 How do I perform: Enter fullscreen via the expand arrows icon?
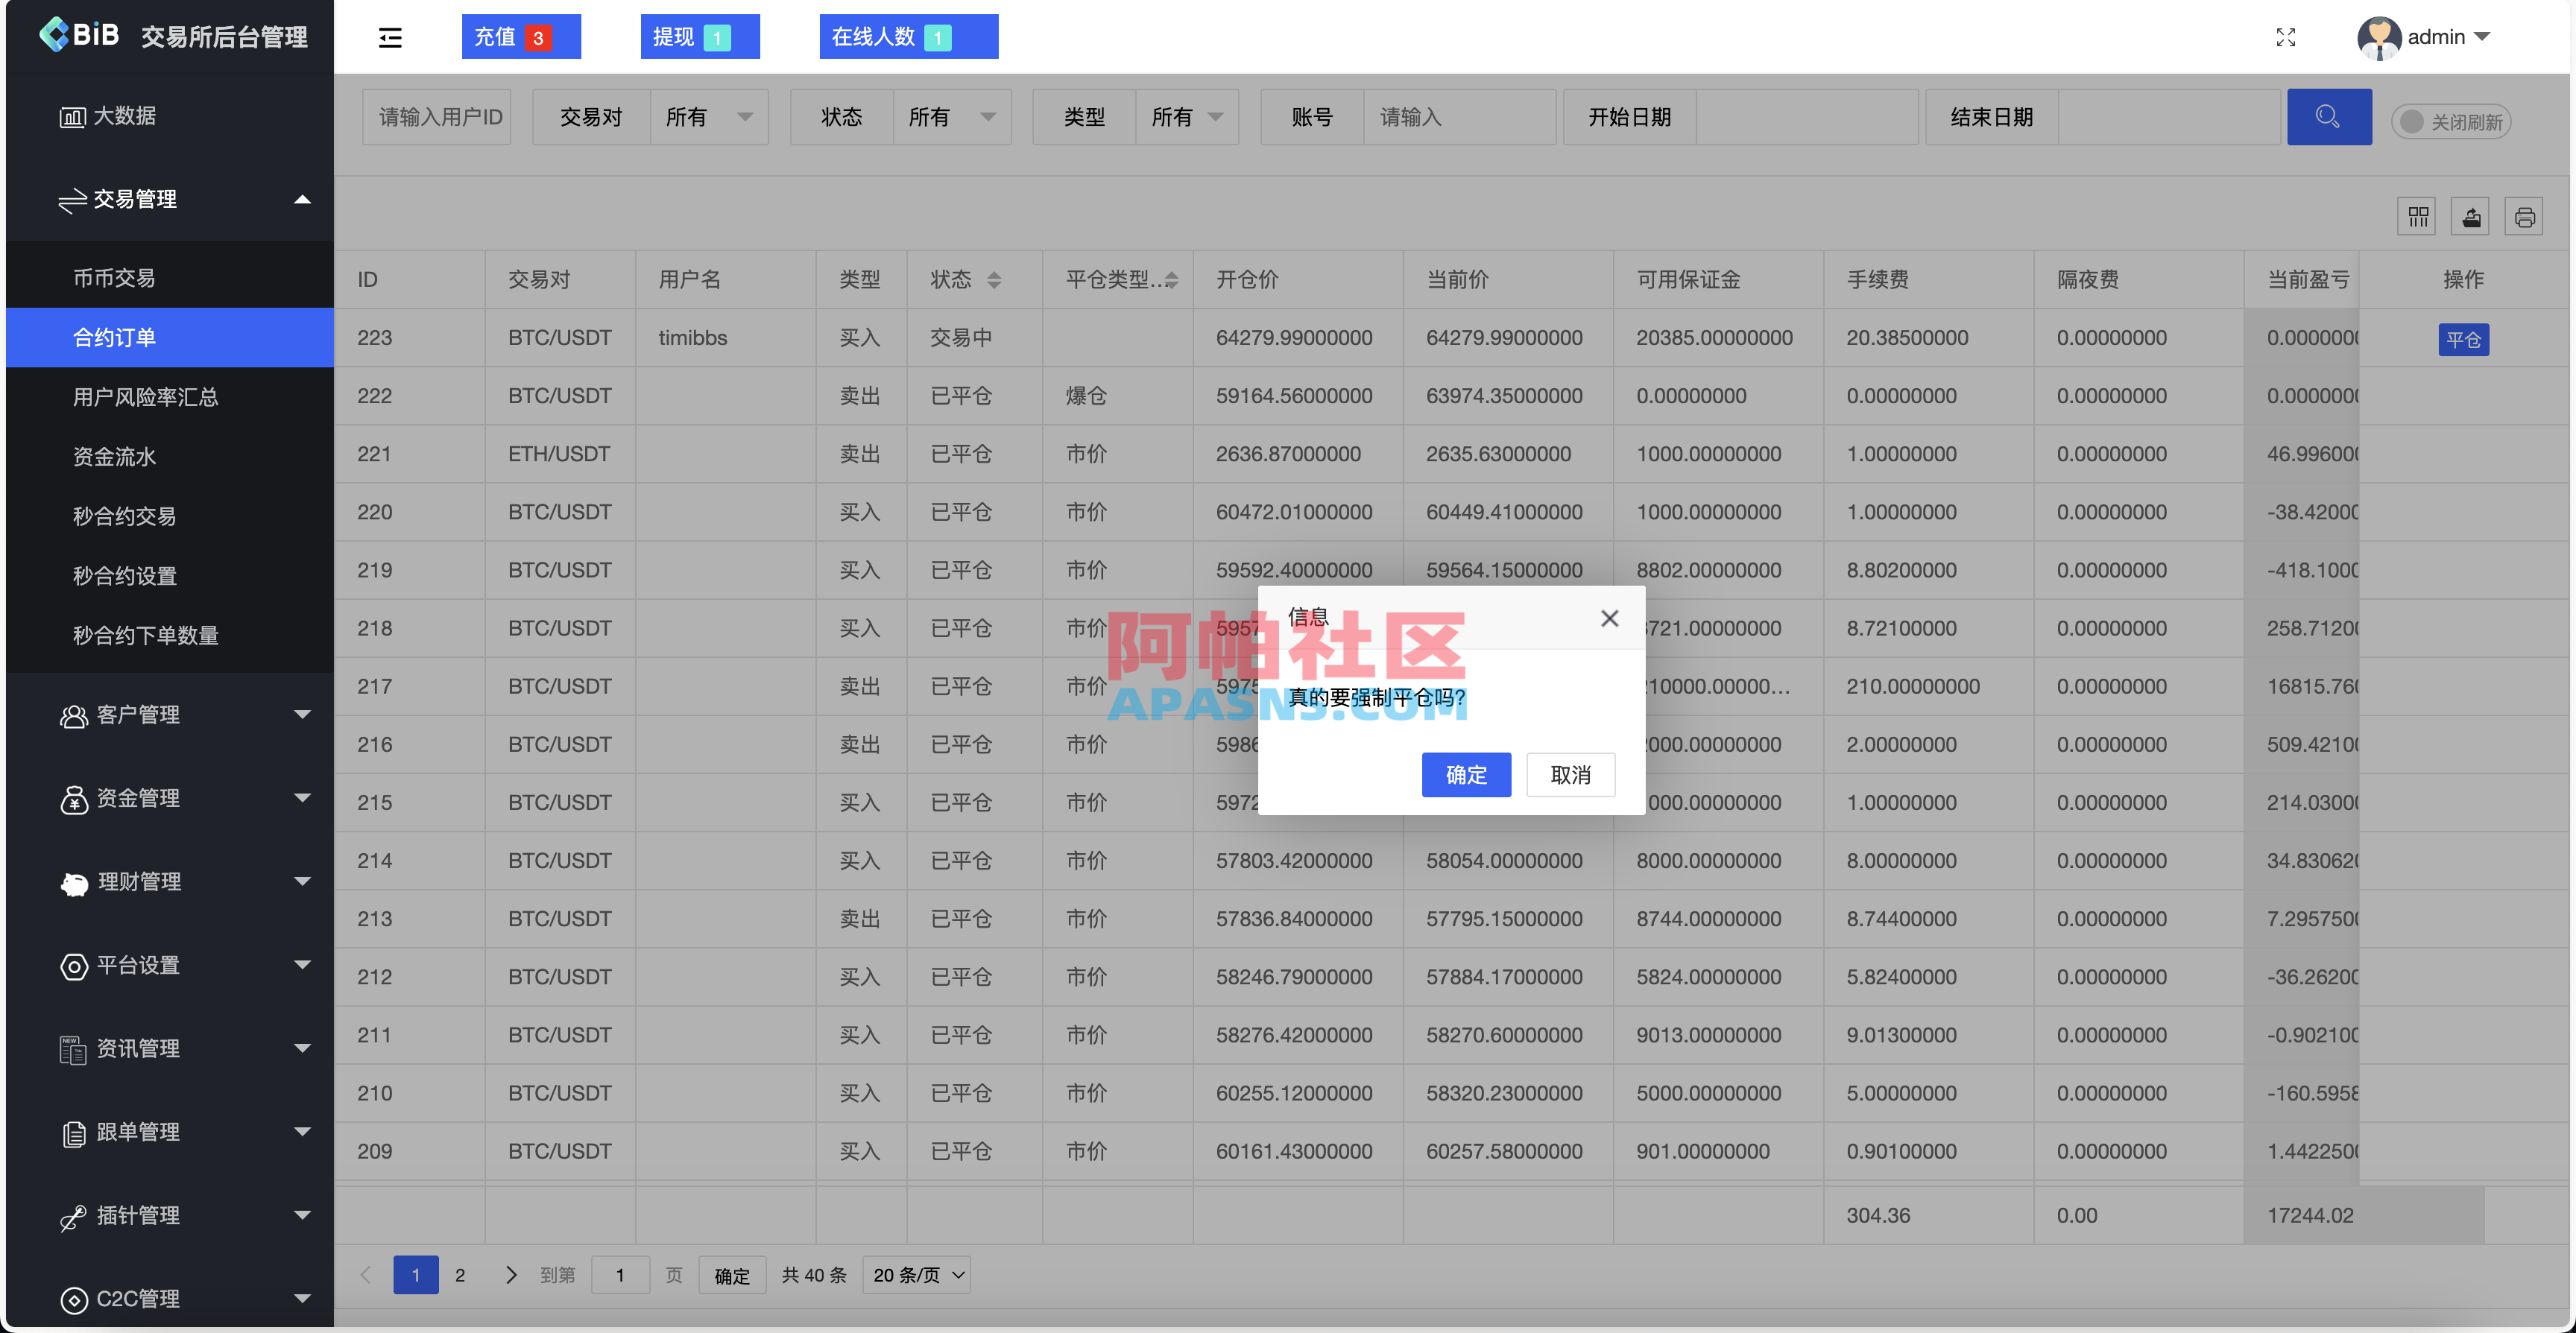(x=2286, y=37)
